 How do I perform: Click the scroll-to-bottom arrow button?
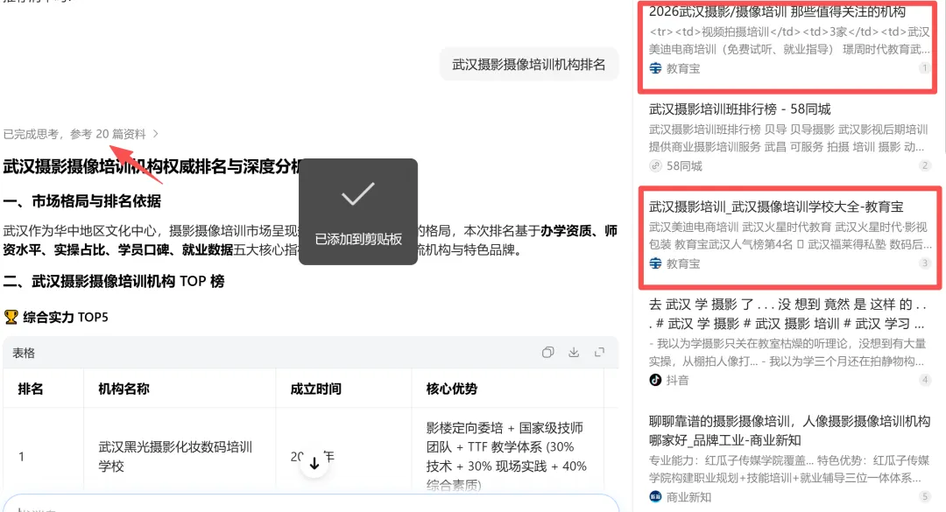[x=314, y=461]
